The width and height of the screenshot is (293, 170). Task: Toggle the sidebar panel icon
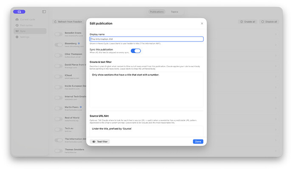(44, 12)
